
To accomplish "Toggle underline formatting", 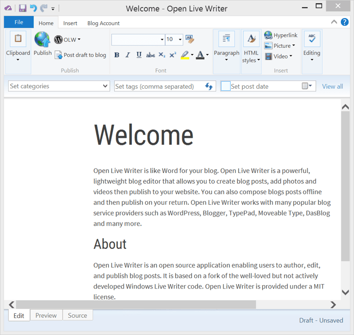I will [x=139, y=55].
